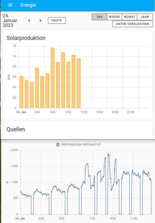Image resolution: width=155 pixels, height=223 pixels.
Task: Click the last solar bar before 12:00
Action: click(x=79, y=83)
